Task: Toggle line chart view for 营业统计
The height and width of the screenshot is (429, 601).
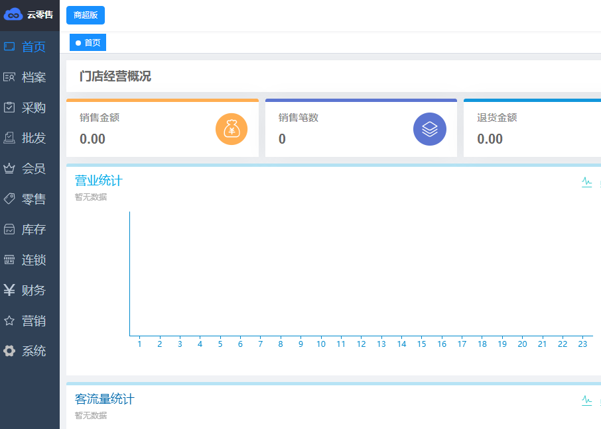Action: click(586, 182)
